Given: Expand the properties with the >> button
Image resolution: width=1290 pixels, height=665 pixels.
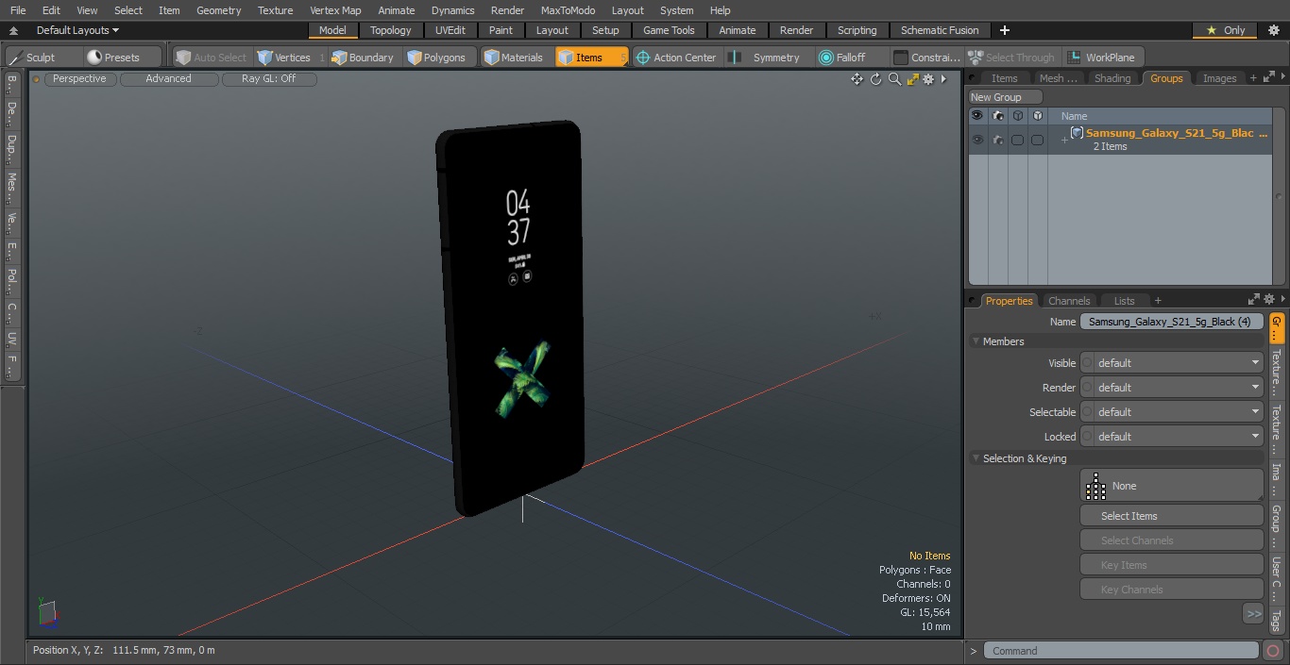Looking at the screenshot, I should [x=1253, y=614].
